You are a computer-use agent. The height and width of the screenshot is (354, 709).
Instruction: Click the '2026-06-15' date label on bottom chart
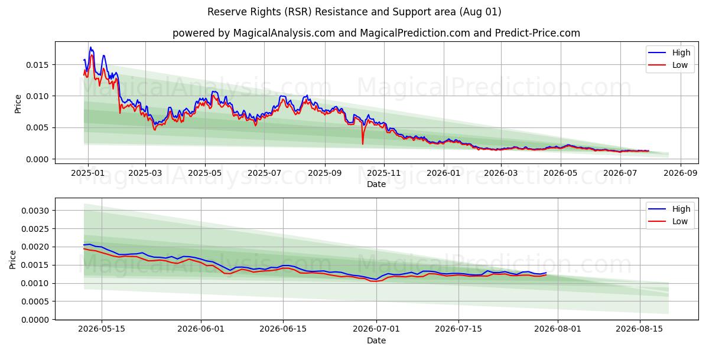click(283, 329)
